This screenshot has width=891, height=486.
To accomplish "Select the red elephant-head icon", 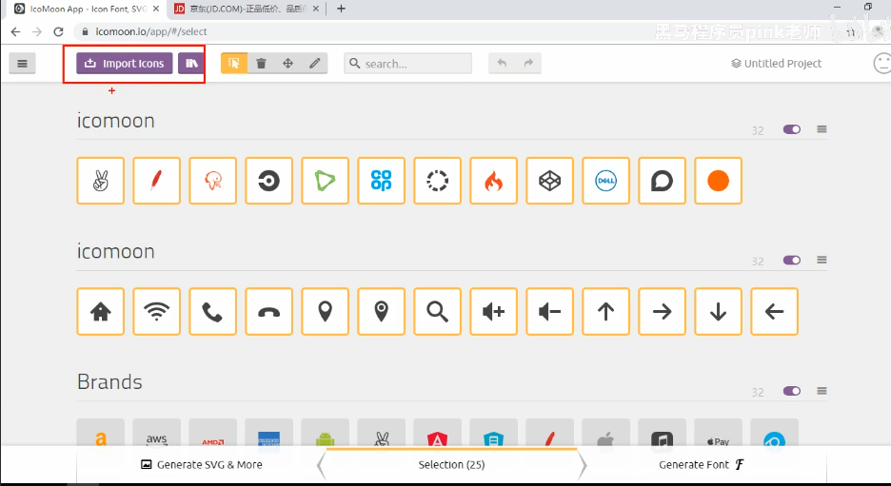I will point(212,181).
